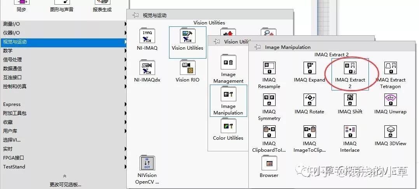This screenshot has width=419, height=189.
Task: Pick the IMAQ Rotate function
Action: tap(309, 100)
